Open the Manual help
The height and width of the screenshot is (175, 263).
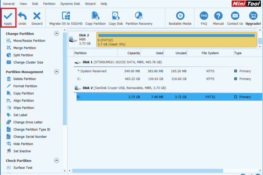[218, 18]
